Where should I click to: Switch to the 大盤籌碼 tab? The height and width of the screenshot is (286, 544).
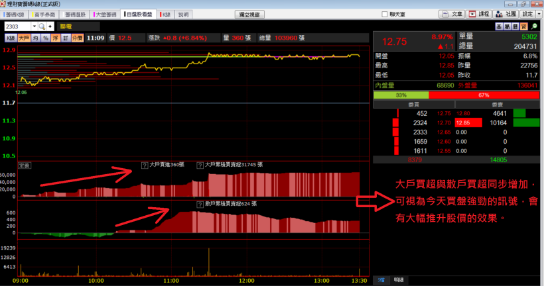click(x=106, y=14)
